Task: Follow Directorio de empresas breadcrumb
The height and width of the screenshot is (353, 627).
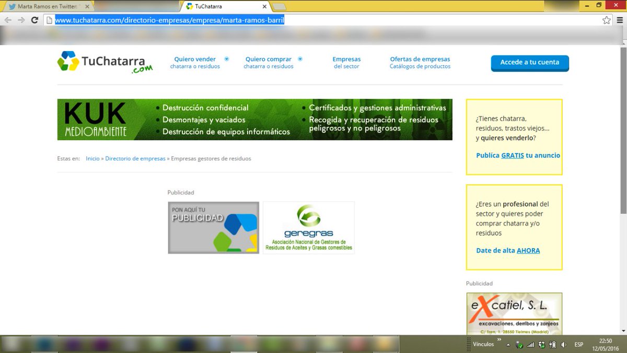Action: [x=135, y=158]
